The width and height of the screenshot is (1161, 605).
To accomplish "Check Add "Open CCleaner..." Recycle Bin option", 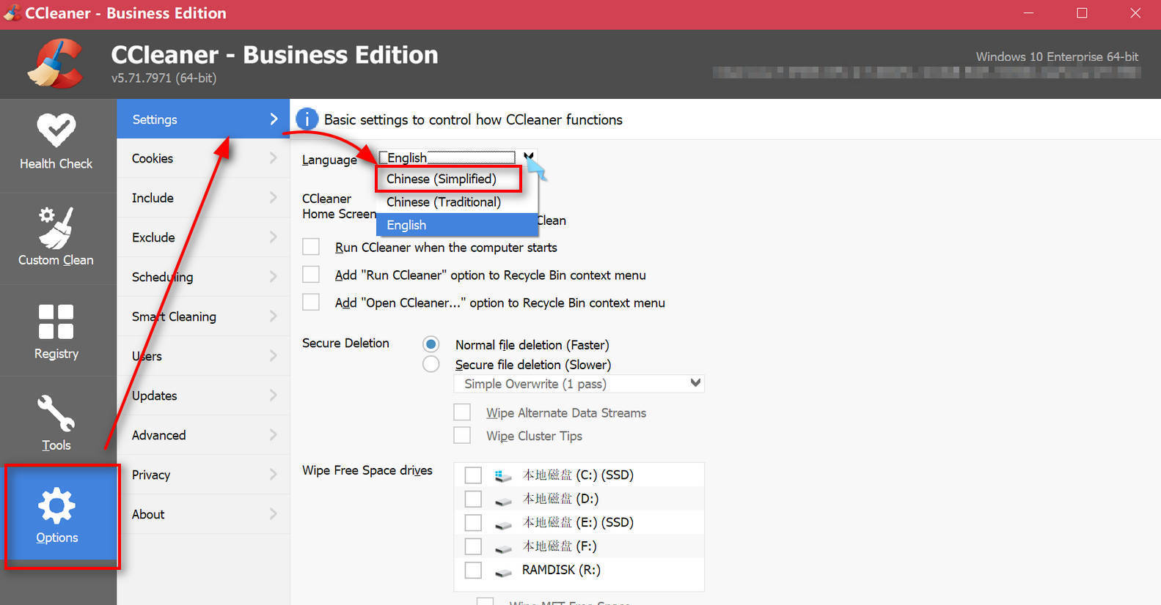I will (311, 302).
